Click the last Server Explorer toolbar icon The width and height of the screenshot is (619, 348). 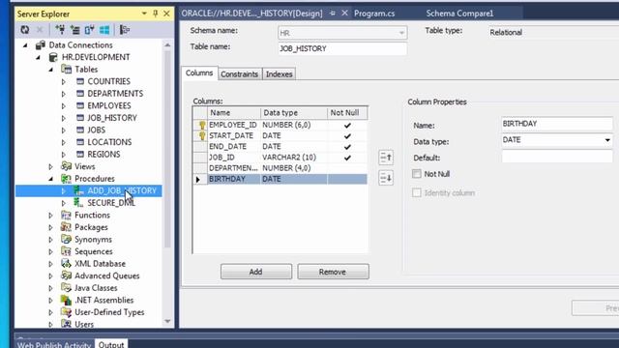125,30
